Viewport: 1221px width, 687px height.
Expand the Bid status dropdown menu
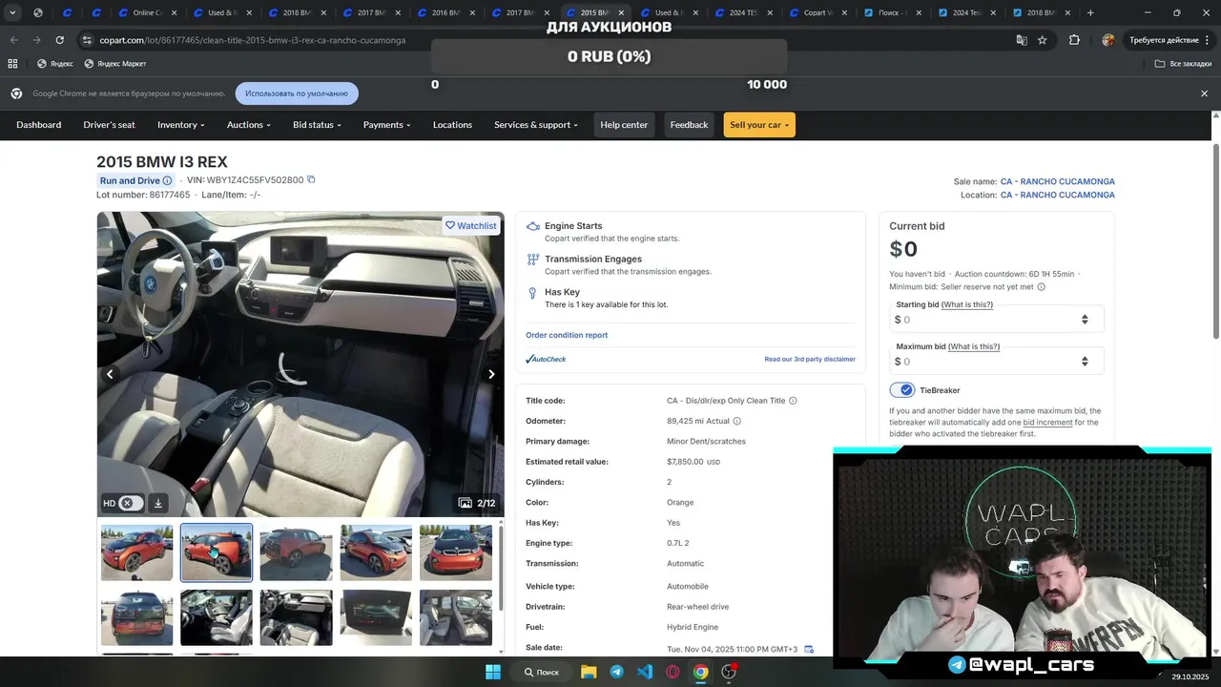pyautogui.click(x=317, y=125)
